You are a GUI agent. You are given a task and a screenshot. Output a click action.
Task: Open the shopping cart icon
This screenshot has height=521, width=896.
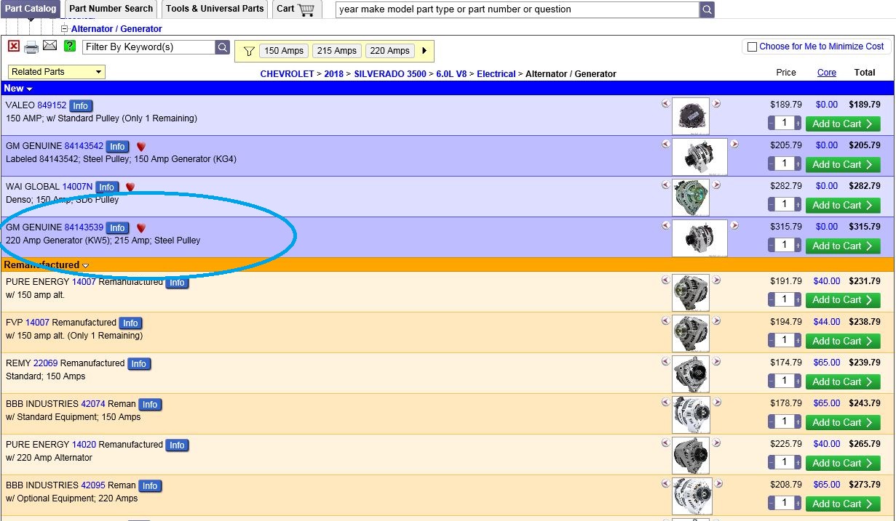(x=306, y=9)
